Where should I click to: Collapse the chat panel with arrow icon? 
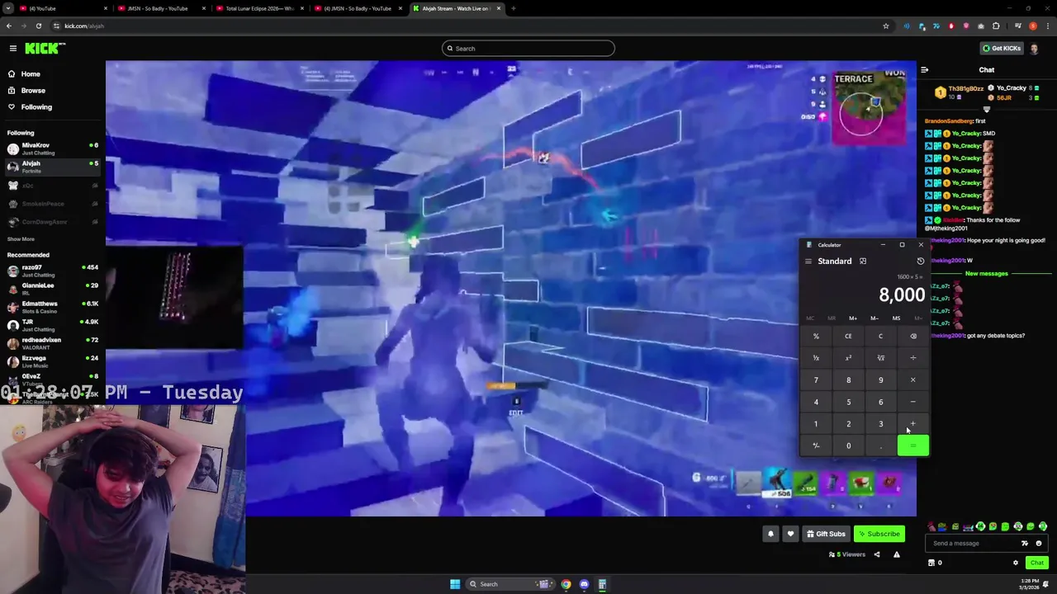924,70
